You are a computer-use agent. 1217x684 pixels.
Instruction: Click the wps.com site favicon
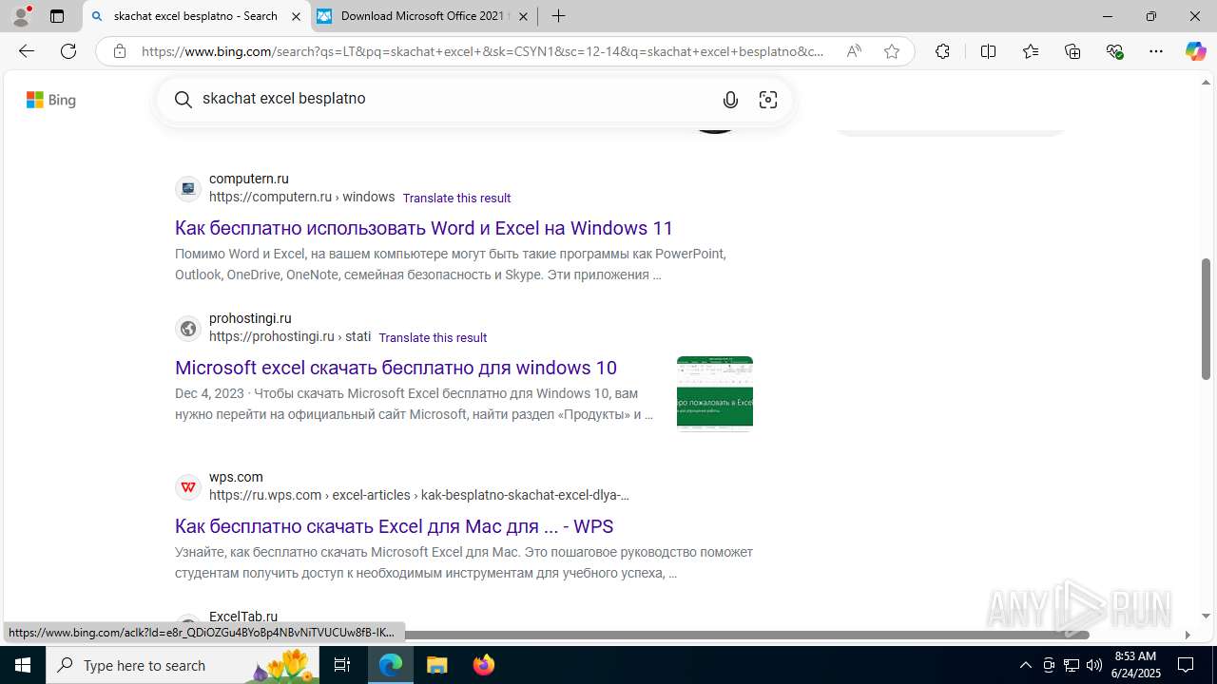point(188,486)
